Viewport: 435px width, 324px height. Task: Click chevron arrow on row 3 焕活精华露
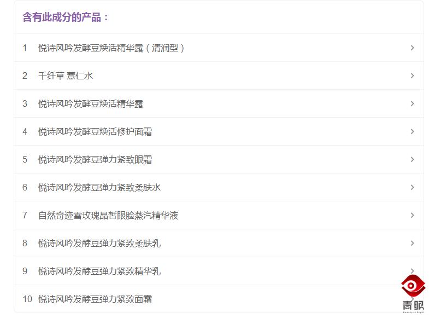(x=413, y=103)
